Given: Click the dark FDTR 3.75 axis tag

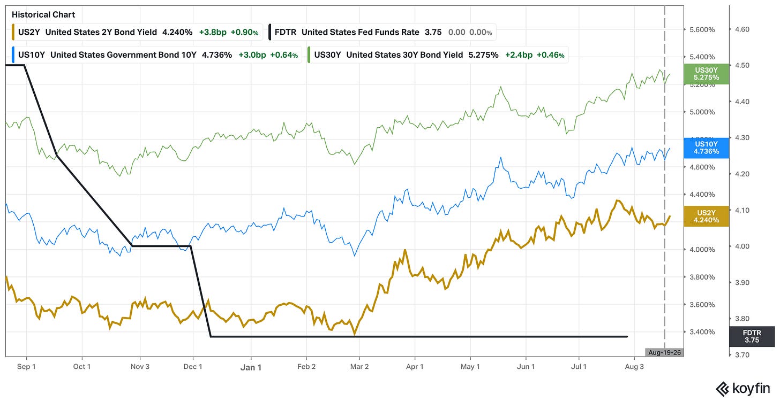Looking at the screenshot, I should pos(752,337).
